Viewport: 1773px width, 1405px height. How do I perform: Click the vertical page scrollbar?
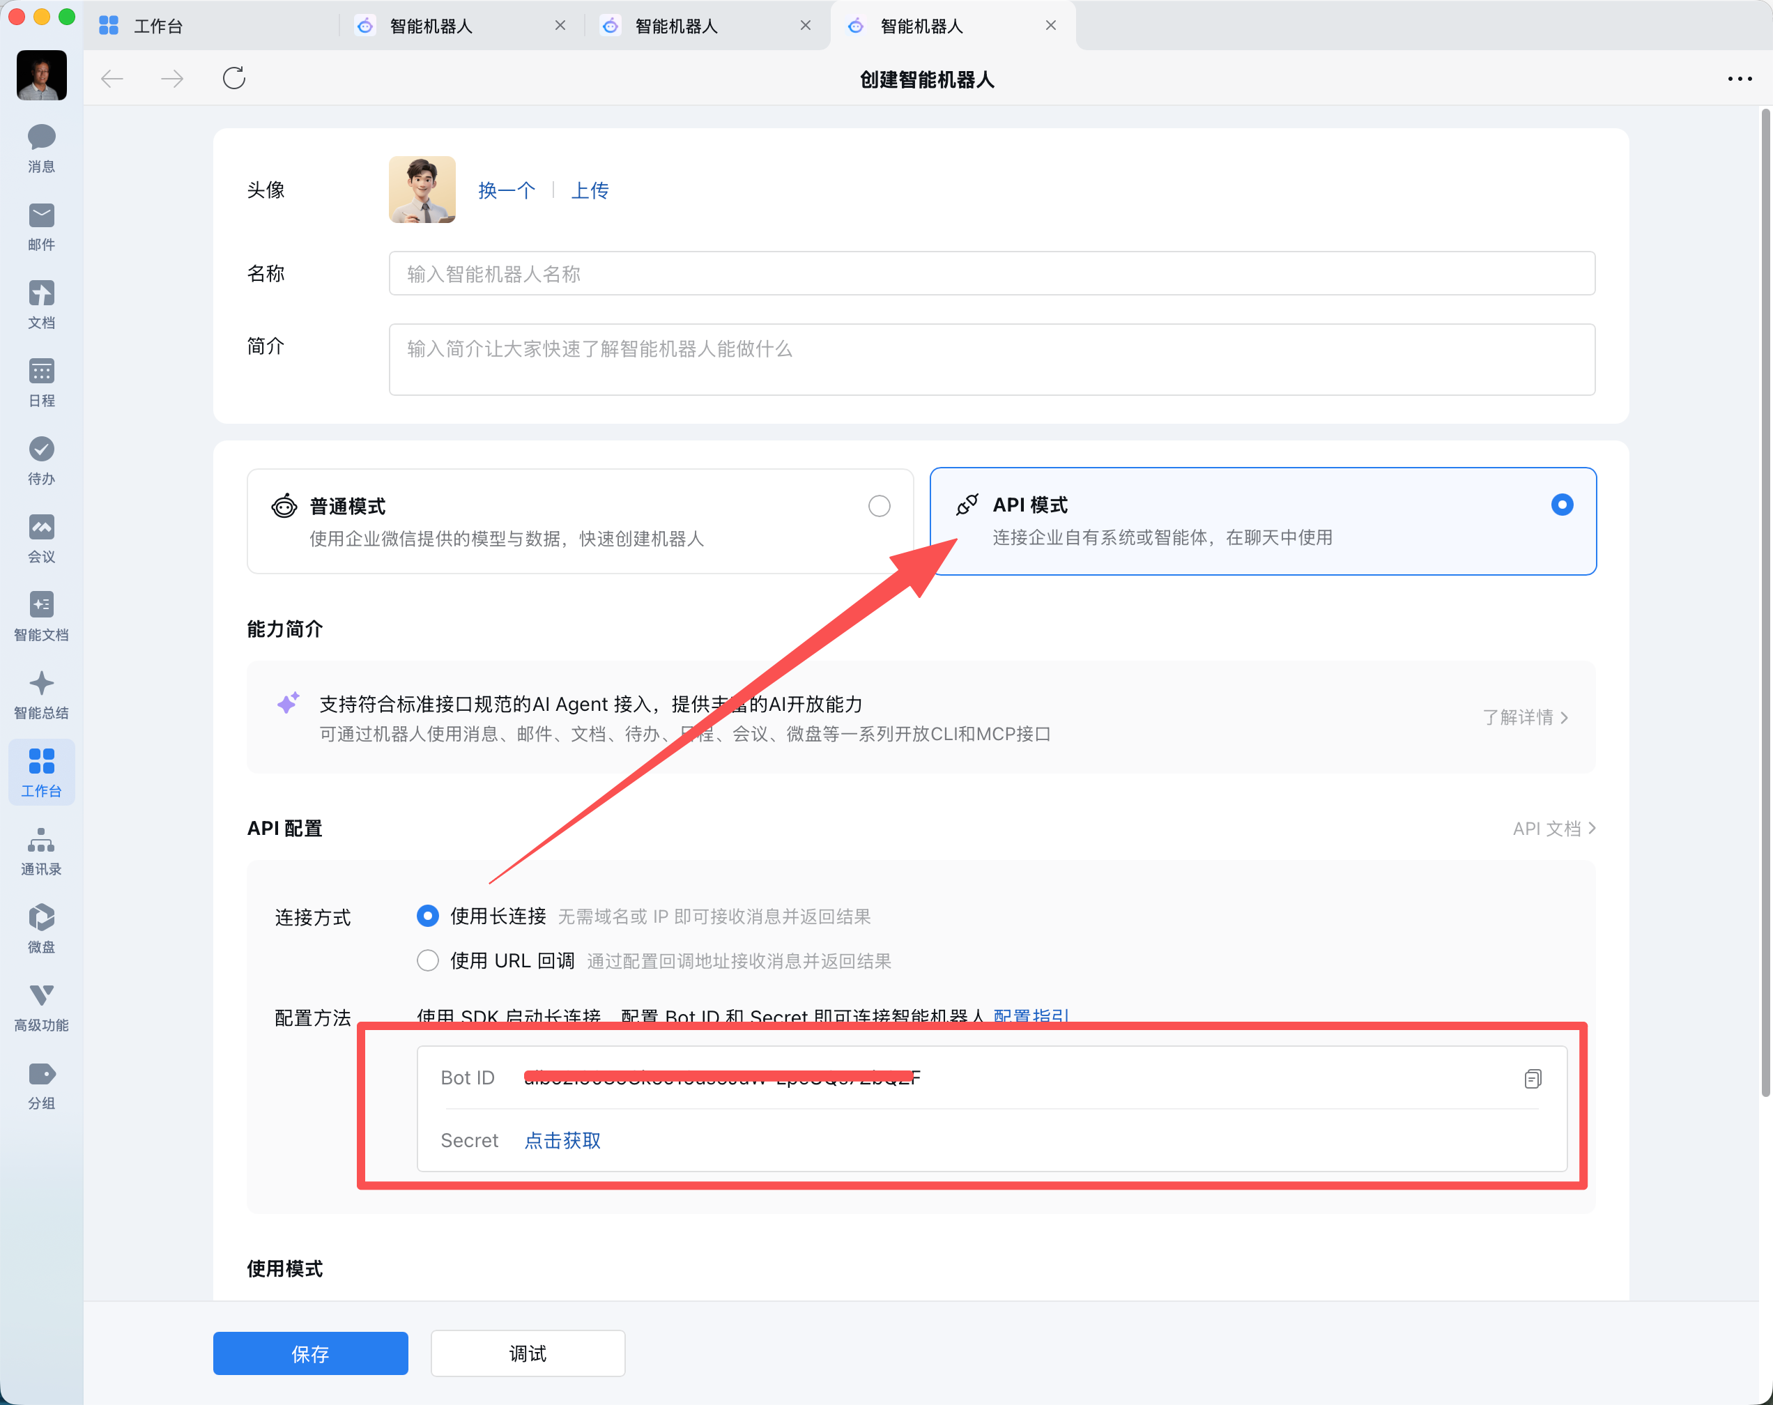[x=1765, y=603]
